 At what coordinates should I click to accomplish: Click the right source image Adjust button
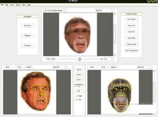[x=113, y=67]
